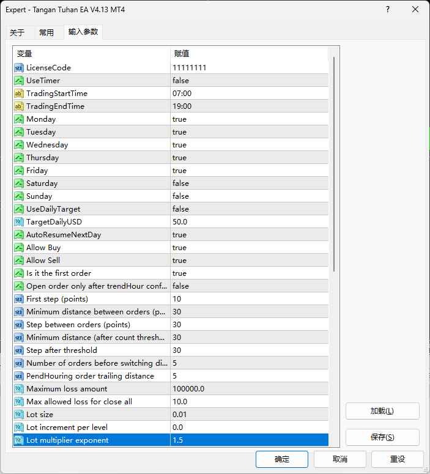
Task: Reset parameters with the 重设 button
Action: (398, 459)
